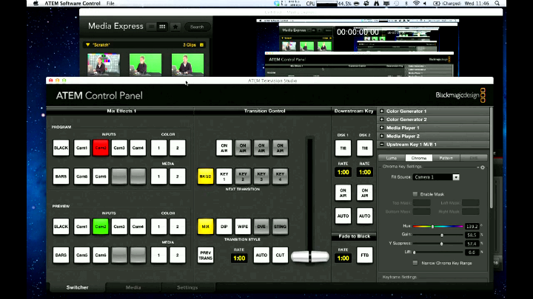Toggle the first key ON AIR button
Image resolution: width=533 pixels, height=299 pixels.
[224, 148]
